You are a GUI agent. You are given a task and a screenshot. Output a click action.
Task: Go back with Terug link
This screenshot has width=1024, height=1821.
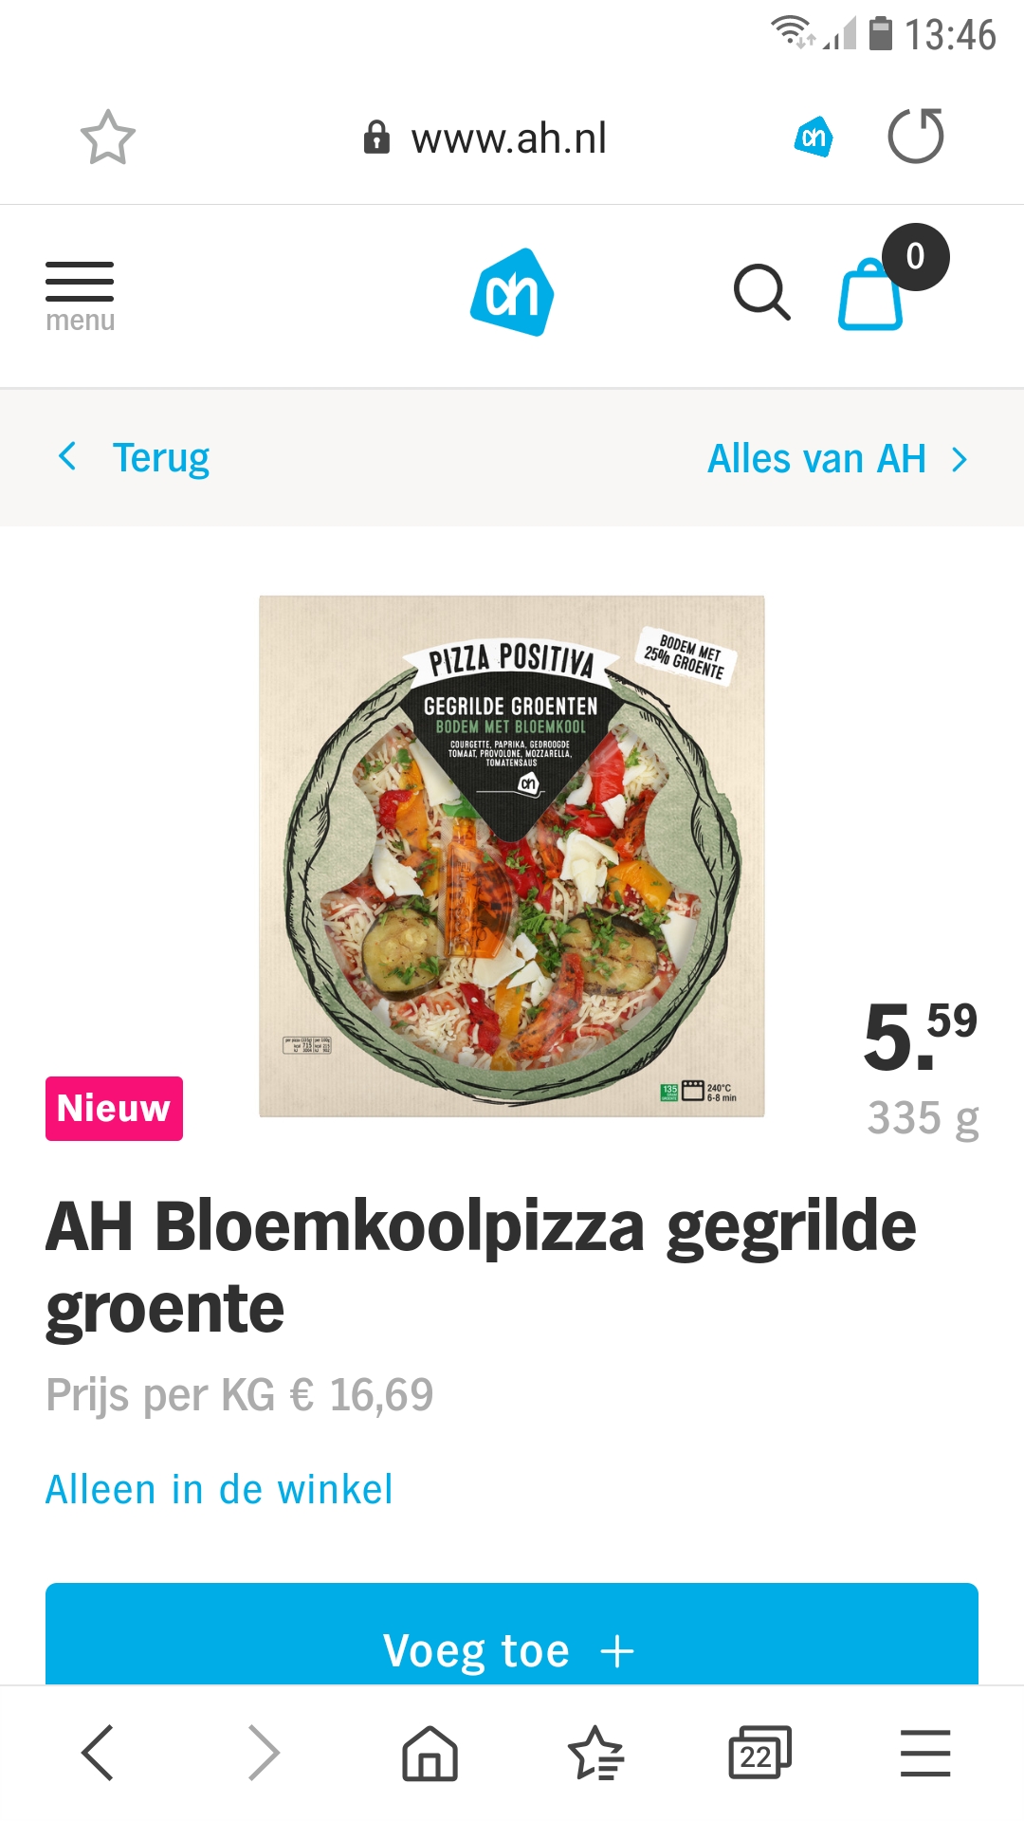point(161,458)
